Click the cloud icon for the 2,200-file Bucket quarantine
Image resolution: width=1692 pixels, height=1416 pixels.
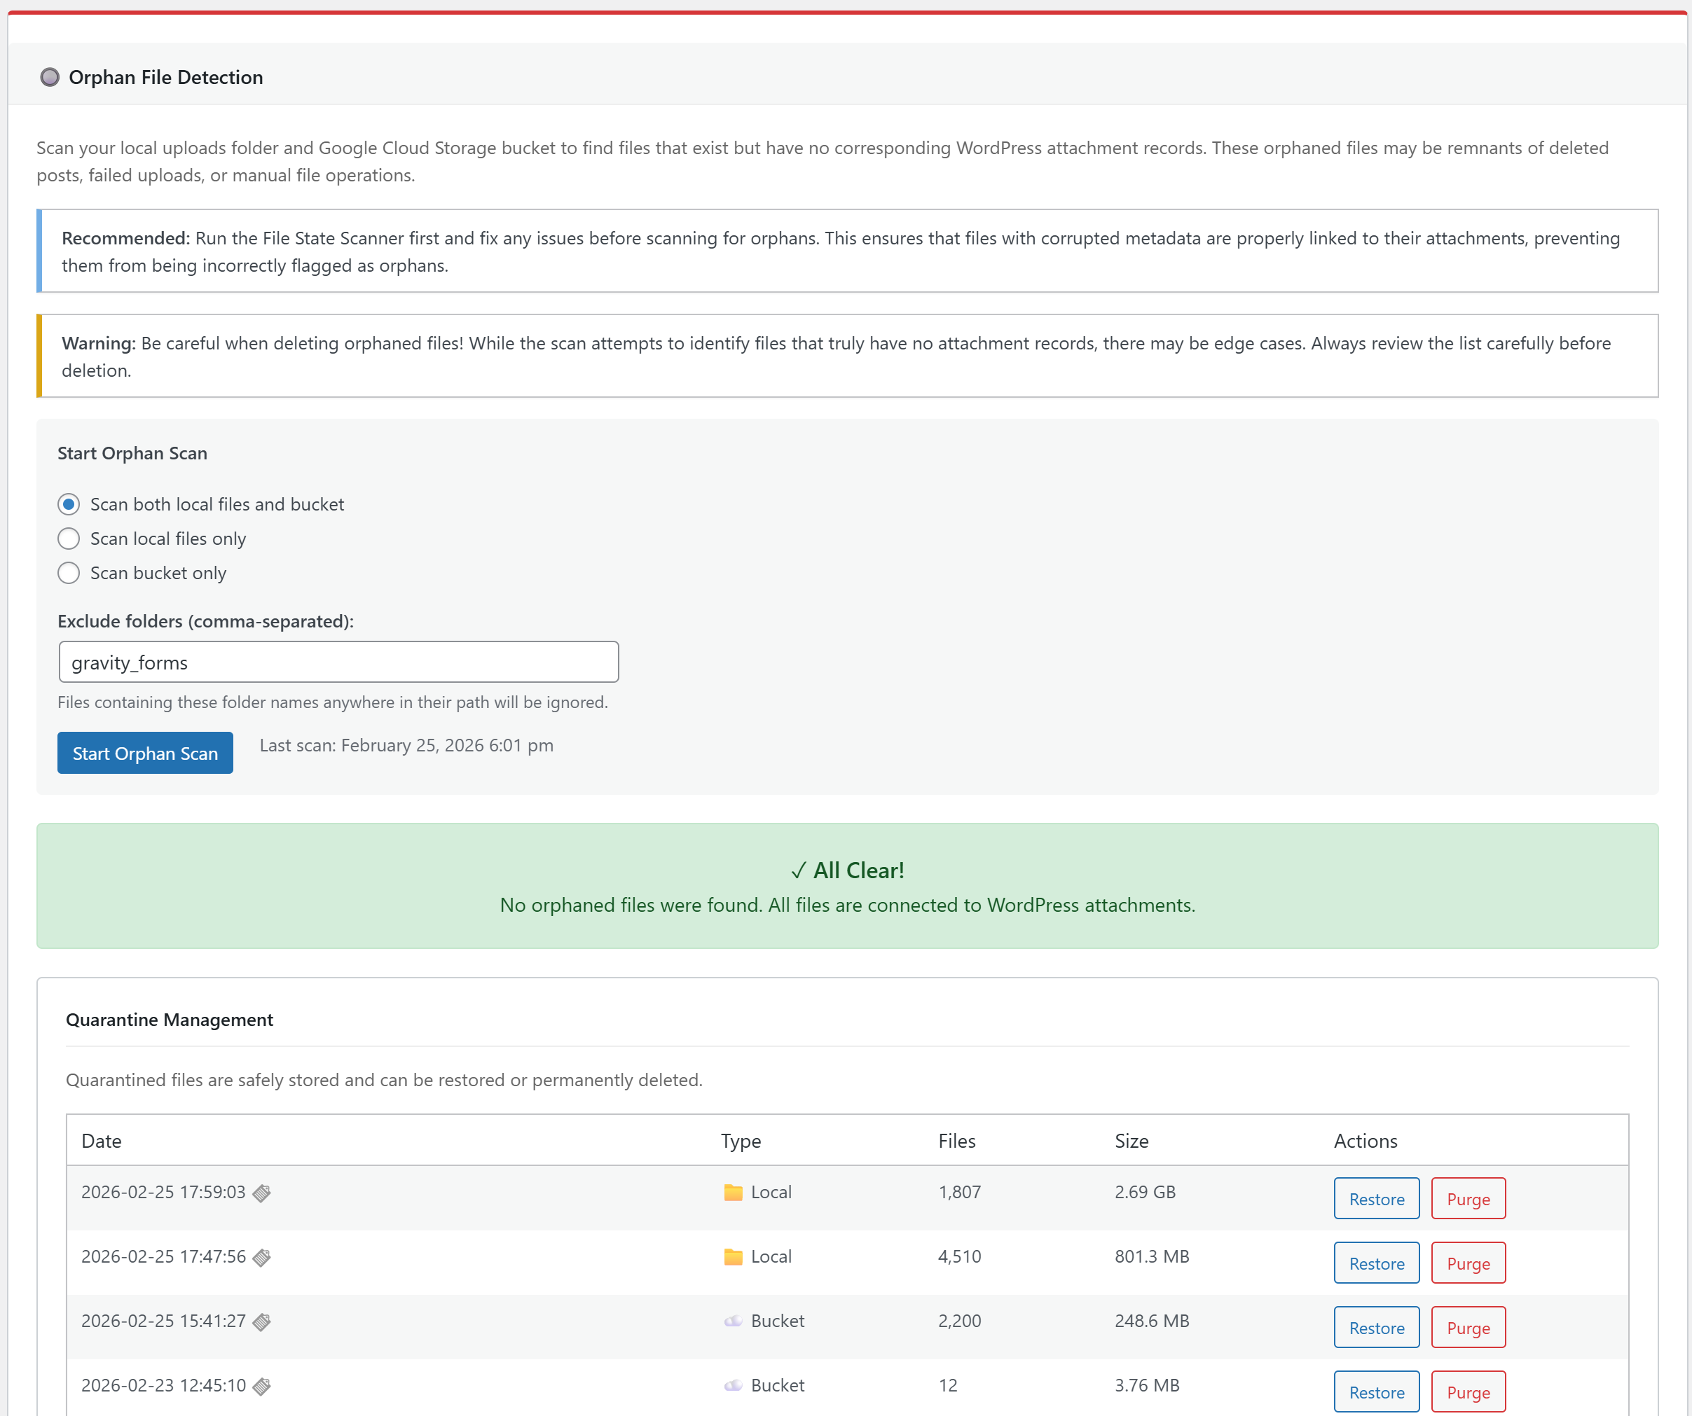pos(734,1321)
